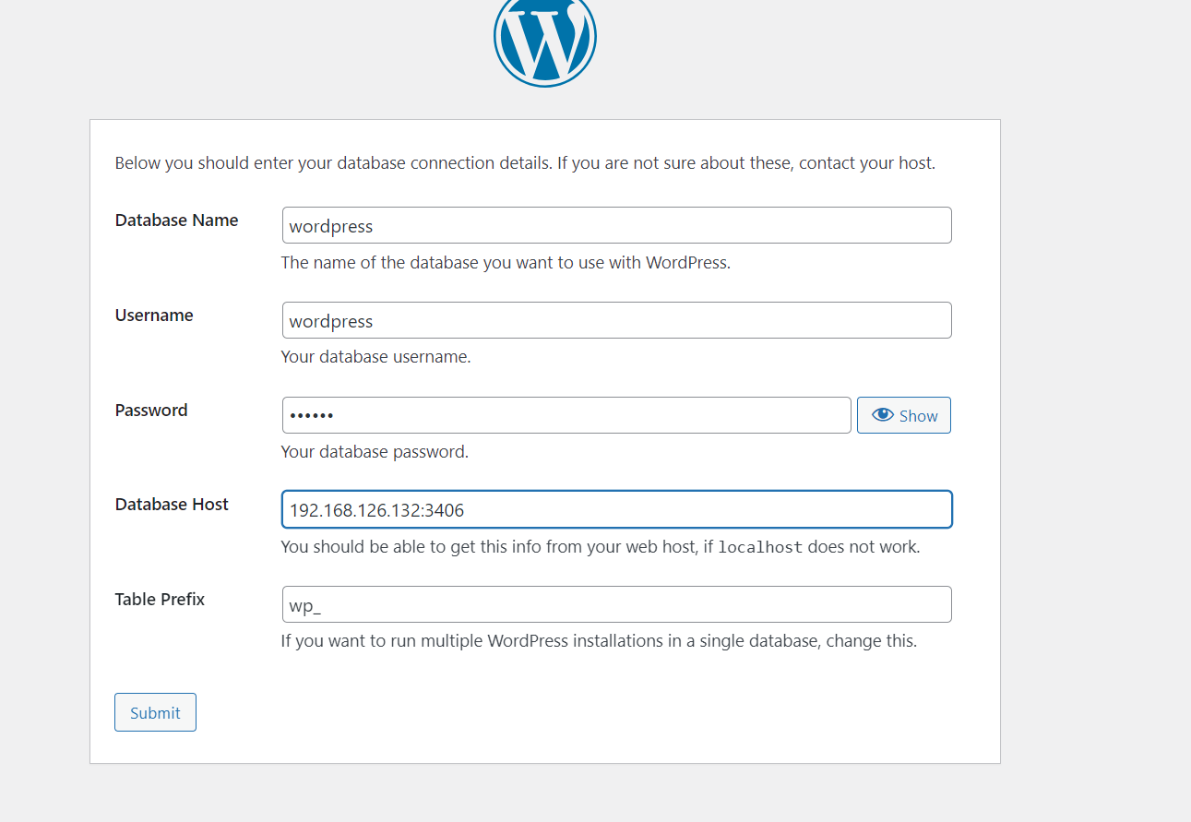Select the Password input field

pyautogui.click(x=566, y=415)
